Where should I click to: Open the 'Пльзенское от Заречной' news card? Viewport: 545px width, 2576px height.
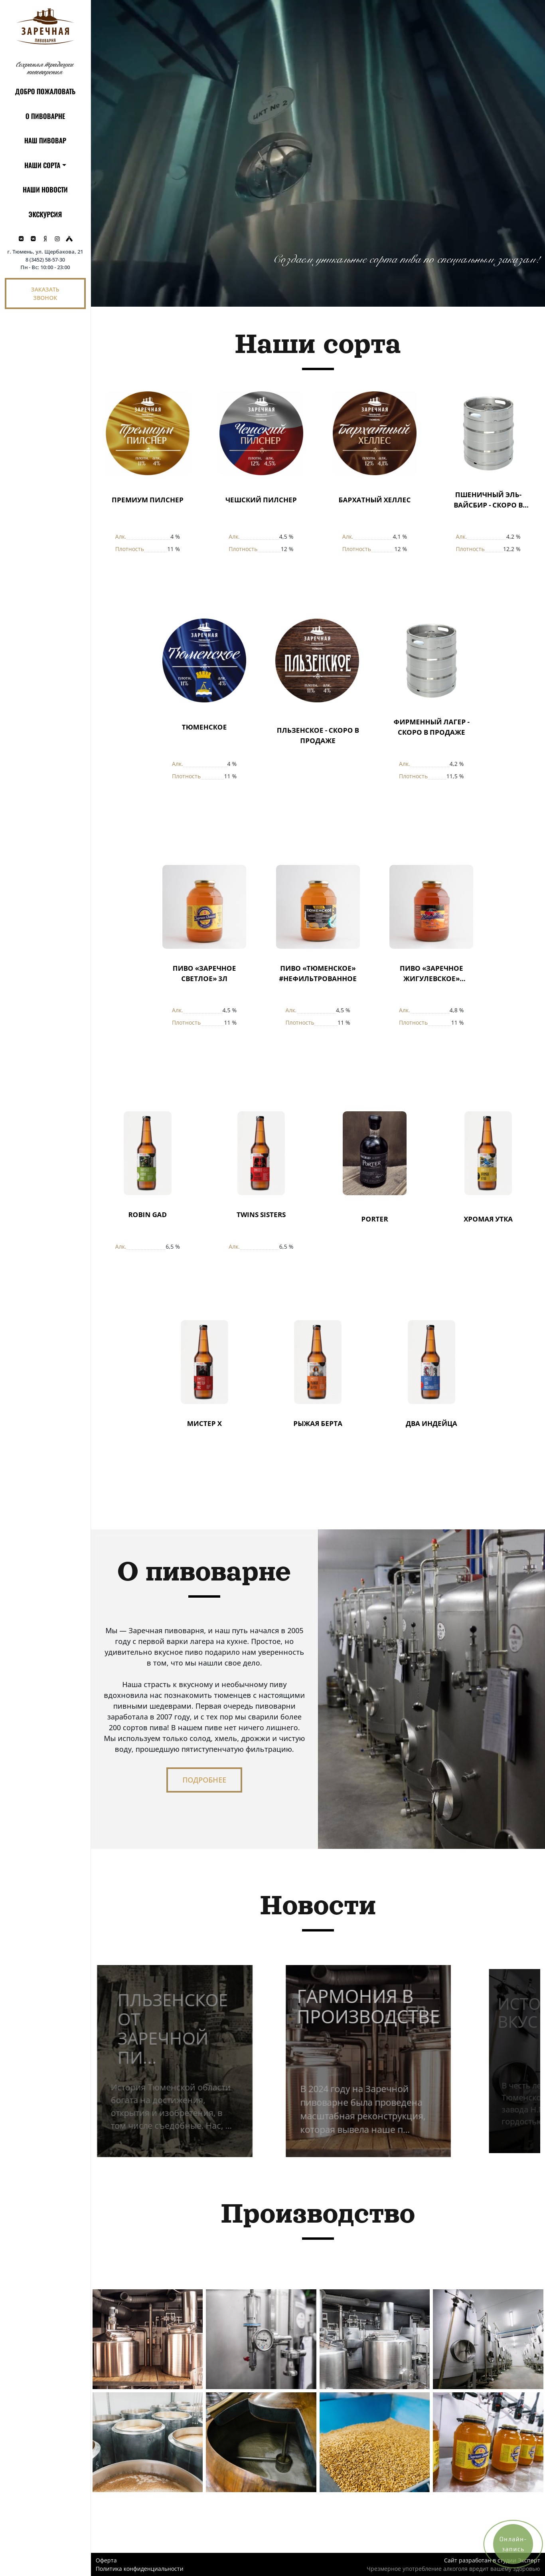(175, 2061)
